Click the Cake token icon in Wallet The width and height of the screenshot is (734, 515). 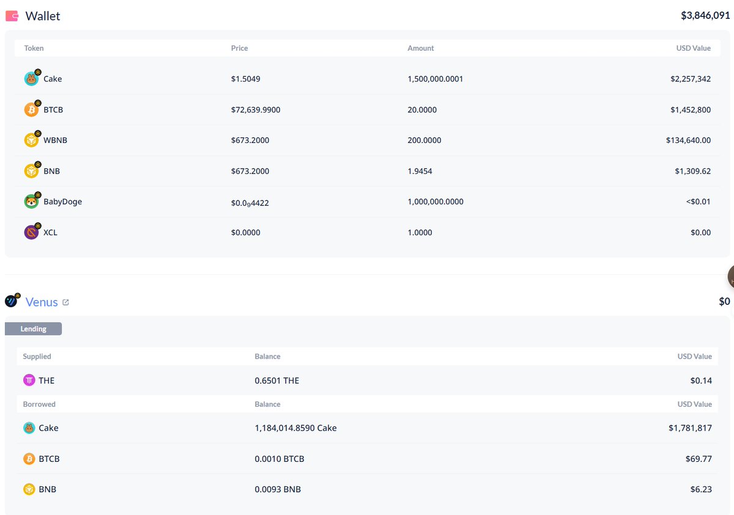tap(31, 79)
